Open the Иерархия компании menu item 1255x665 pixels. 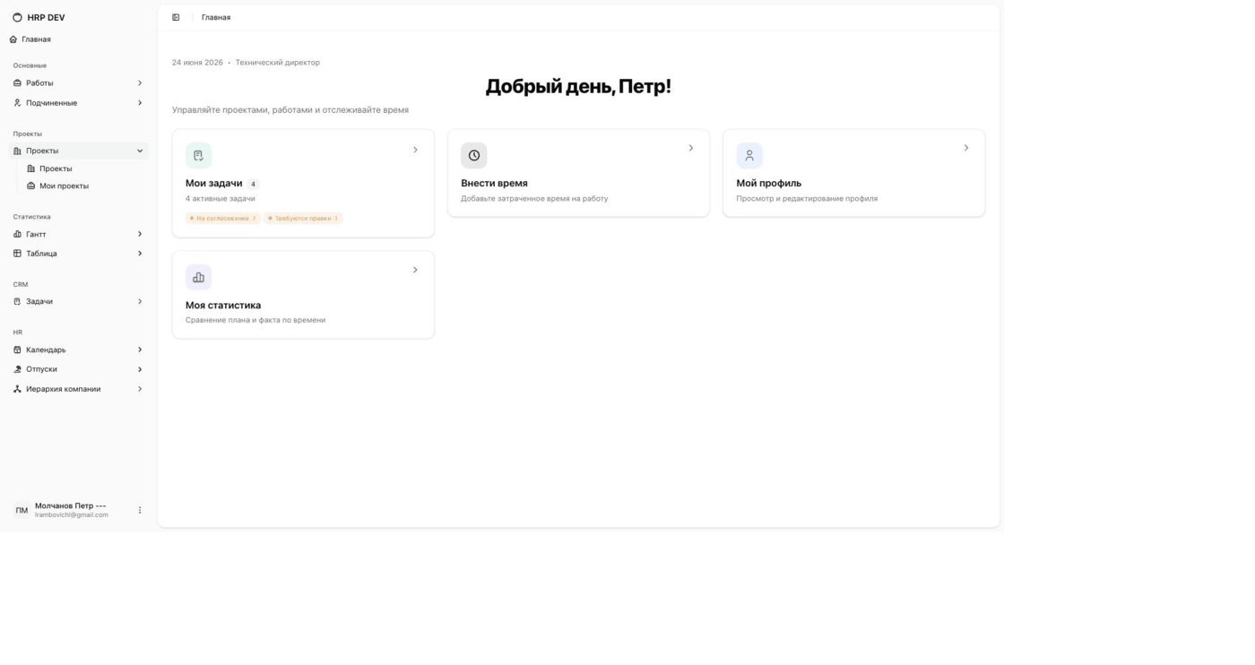(78, 389)
